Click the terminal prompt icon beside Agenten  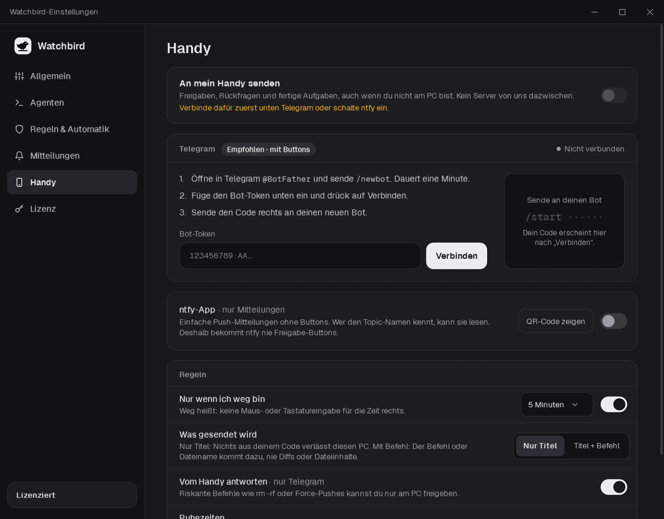coord(19,103)
